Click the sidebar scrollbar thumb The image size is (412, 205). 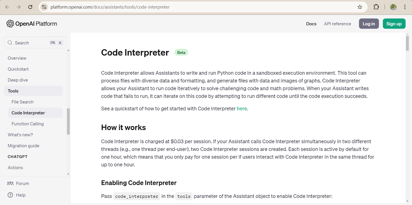pyautogui.click(x=68, y=121)
